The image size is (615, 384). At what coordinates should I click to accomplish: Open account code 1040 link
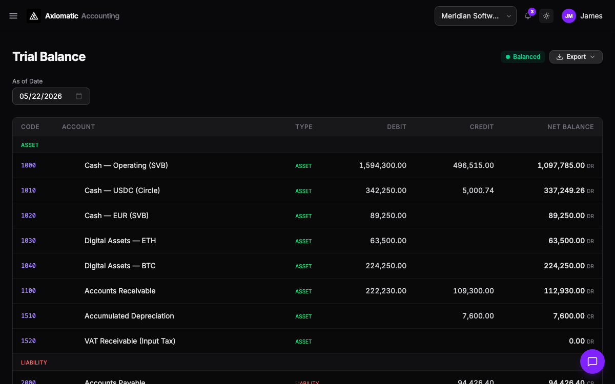pos(28,266)
